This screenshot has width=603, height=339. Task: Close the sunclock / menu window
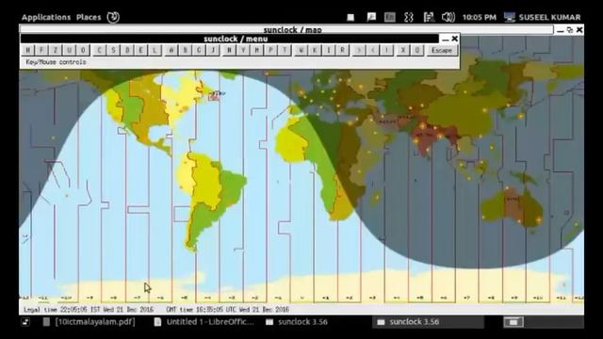(454, 39)
